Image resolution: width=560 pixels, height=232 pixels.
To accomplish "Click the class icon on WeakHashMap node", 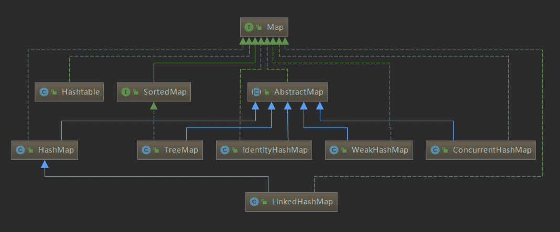I will coord(334,150).
